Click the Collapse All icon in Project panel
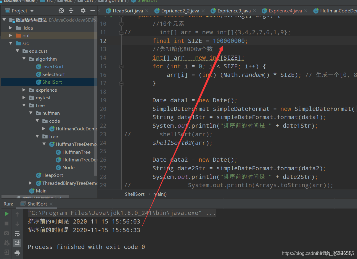 pyautogui.click(x=71, y=11)
